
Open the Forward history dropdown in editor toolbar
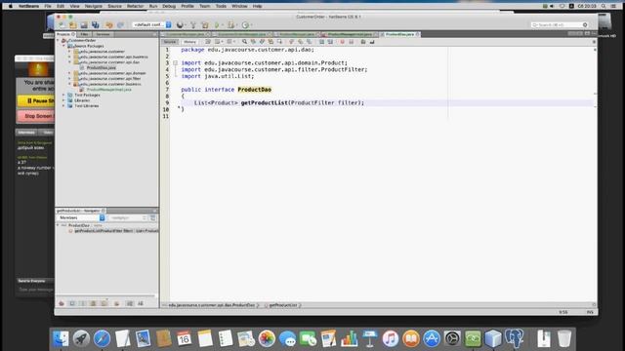pyautogui.click(x=234, y=42)
